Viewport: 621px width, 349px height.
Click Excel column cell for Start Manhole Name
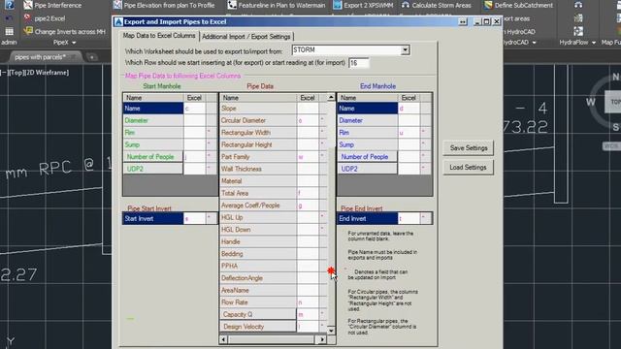click(194, 109)
